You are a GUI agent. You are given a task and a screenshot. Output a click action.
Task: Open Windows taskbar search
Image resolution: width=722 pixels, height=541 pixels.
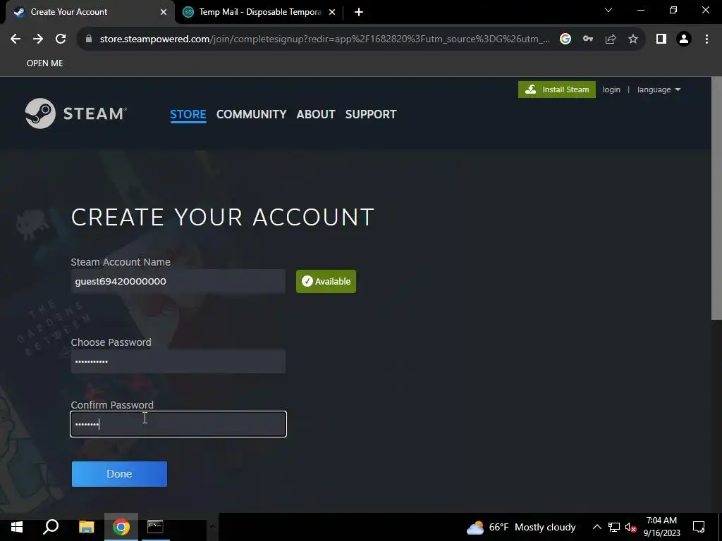tap(51, 527)
